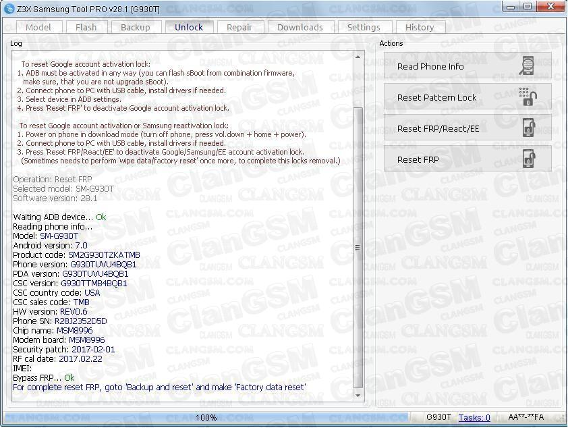568x428 pixels.
Task: Switch to the Settings tab
Action: point(364,27)
